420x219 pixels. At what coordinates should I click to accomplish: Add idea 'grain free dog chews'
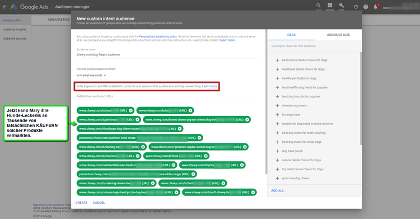pyautogui.click(x=278, y=178)
